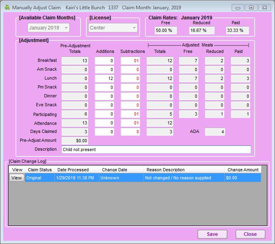This screenshot has width=275, height=244.
Task: Click the Participating Additions field
Action: point(104,114)
